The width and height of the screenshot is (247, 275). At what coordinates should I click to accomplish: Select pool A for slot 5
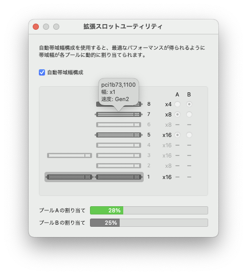pos(177,135)
